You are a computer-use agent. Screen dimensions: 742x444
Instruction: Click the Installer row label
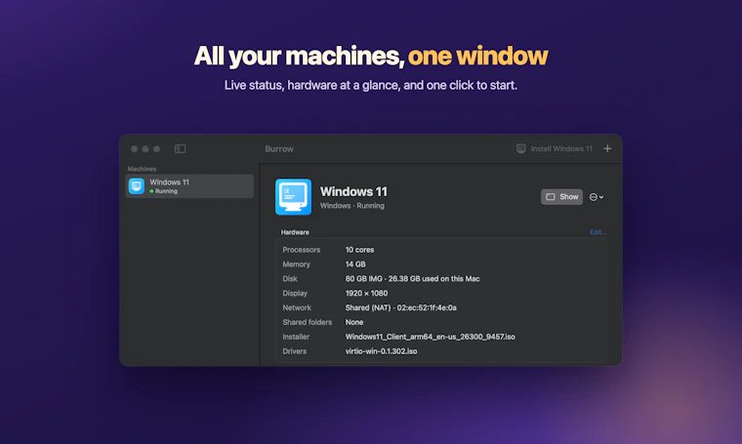click(x=296, y=337)
